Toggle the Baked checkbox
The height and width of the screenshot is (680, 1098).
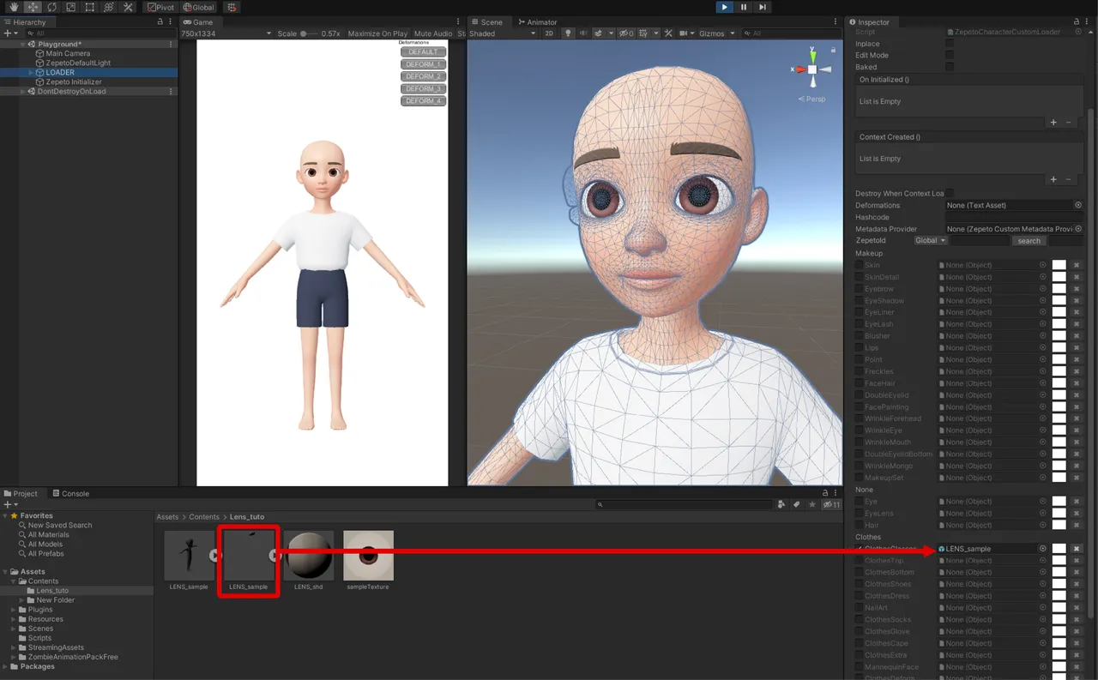point(948,66)
